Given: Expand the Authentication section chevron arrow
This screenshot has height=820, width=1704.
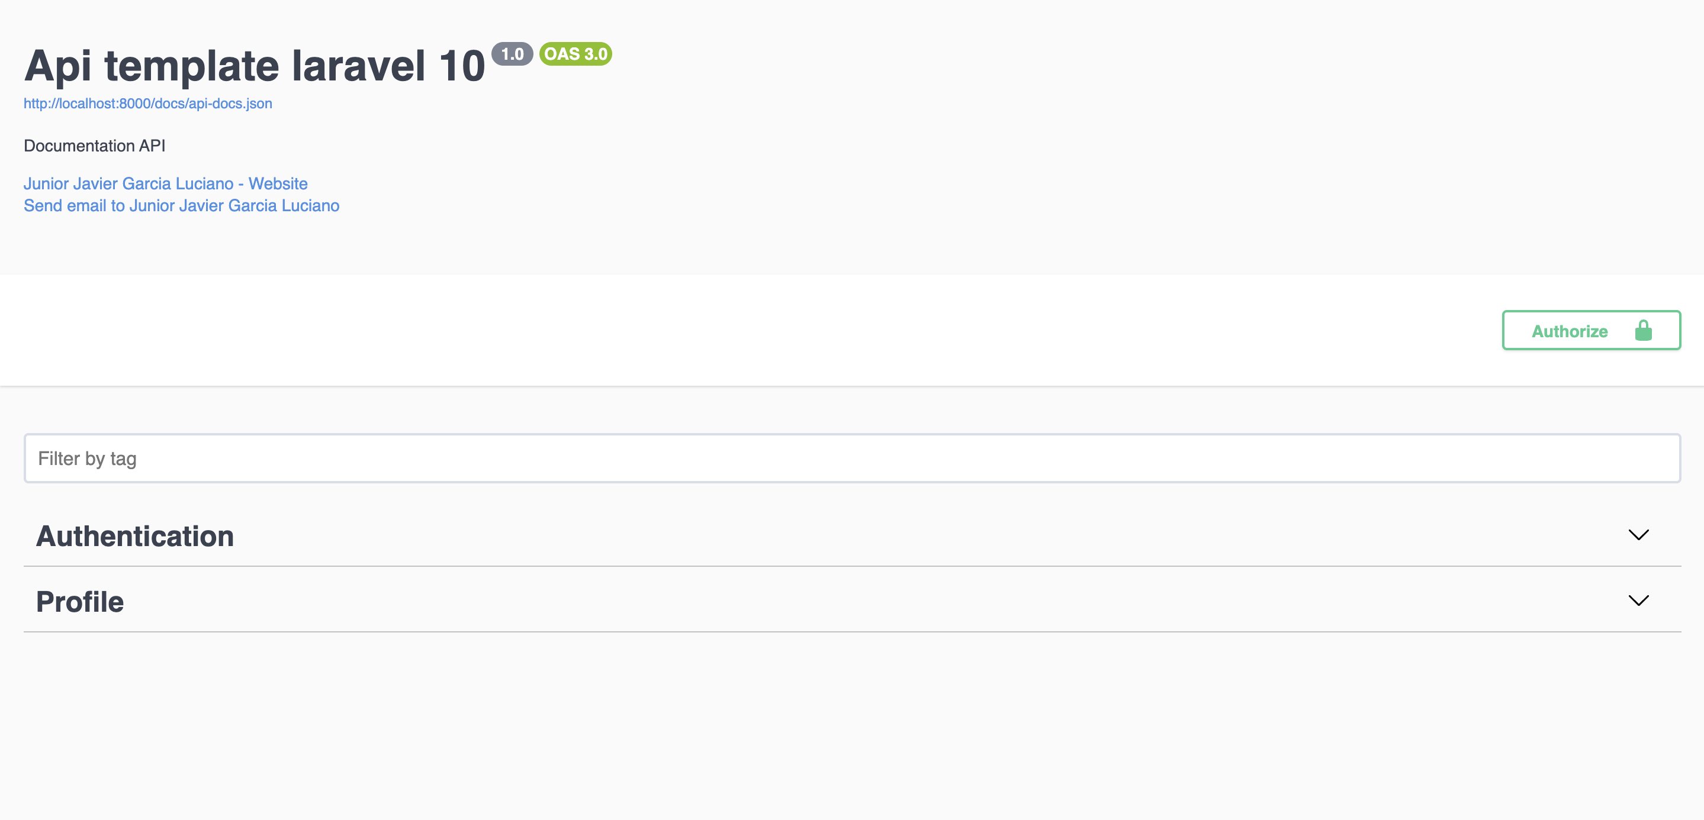Looking at the screenshot, I should pyautogui.click(x=1638, y=535).
